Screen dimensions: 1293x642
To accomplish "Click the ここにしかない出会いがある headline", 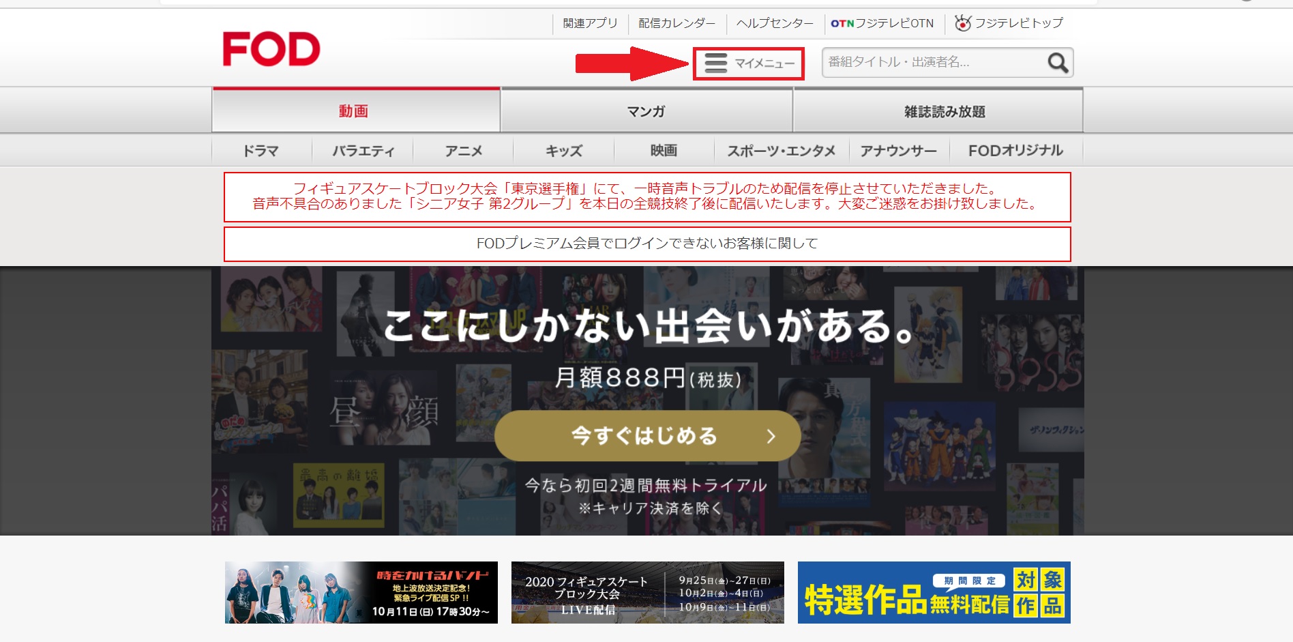I will tap(648, 326).
